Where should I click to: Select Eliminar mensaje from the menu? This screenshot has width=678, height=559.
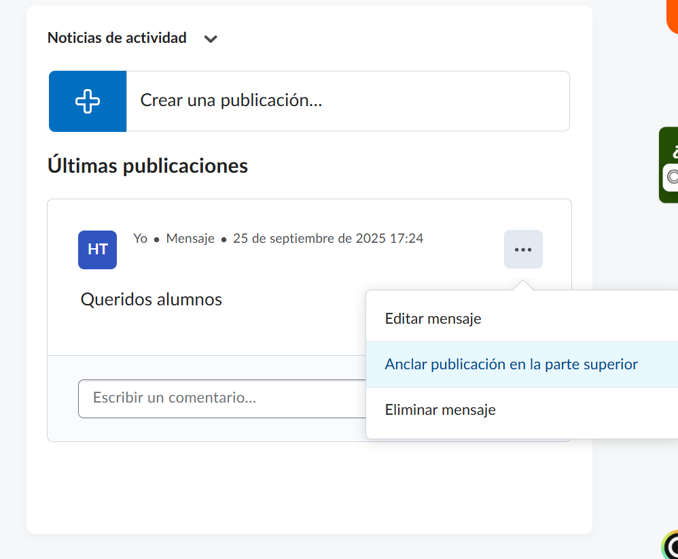[440, 410]
